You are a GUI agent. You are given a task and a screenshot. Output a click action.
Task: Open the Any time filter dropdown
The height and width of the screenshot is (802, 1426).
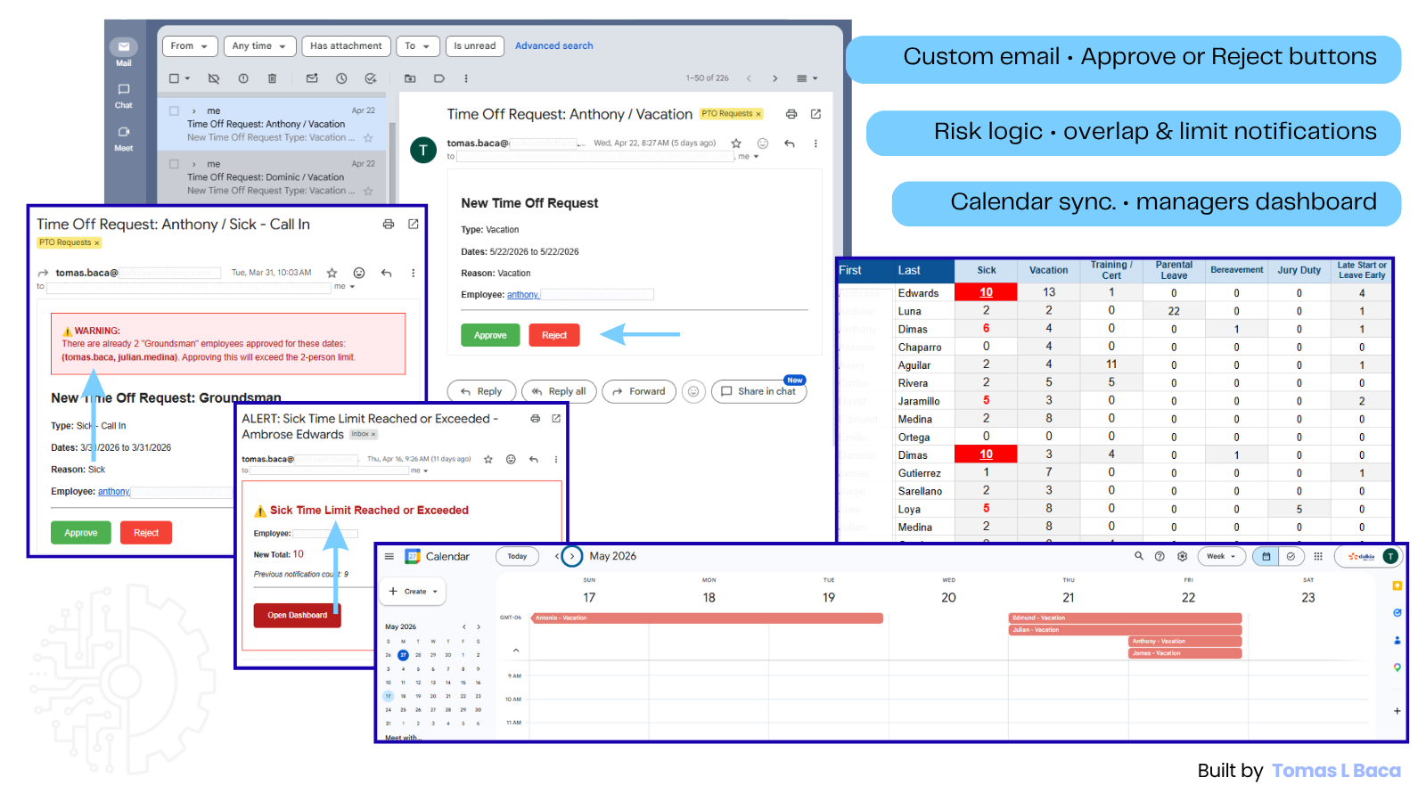pos(258,46)
